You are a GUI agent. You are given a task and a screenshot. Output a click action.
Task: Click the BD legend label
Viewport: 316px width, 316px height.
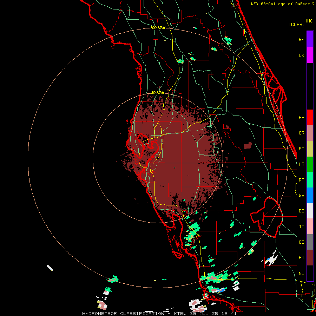pos(301,149)
